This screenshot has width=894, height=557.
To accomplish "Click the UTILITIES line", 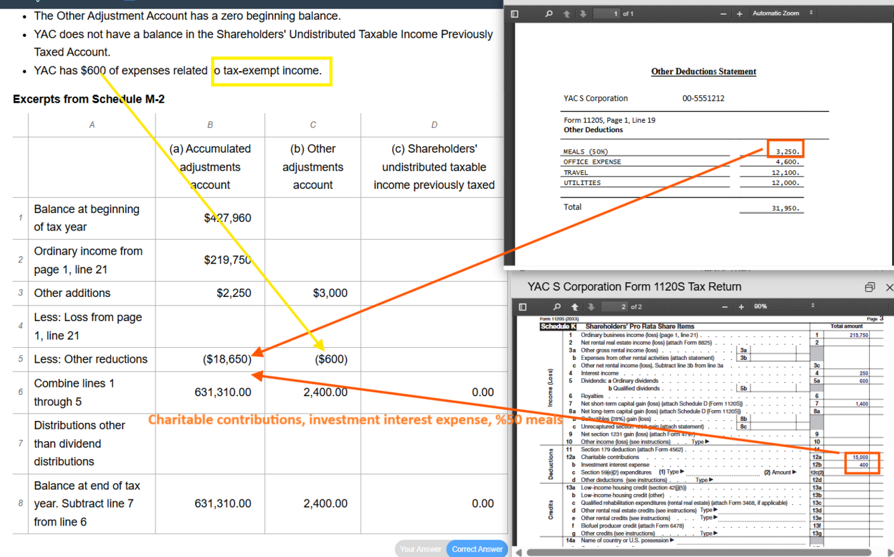I will point(582,182).
